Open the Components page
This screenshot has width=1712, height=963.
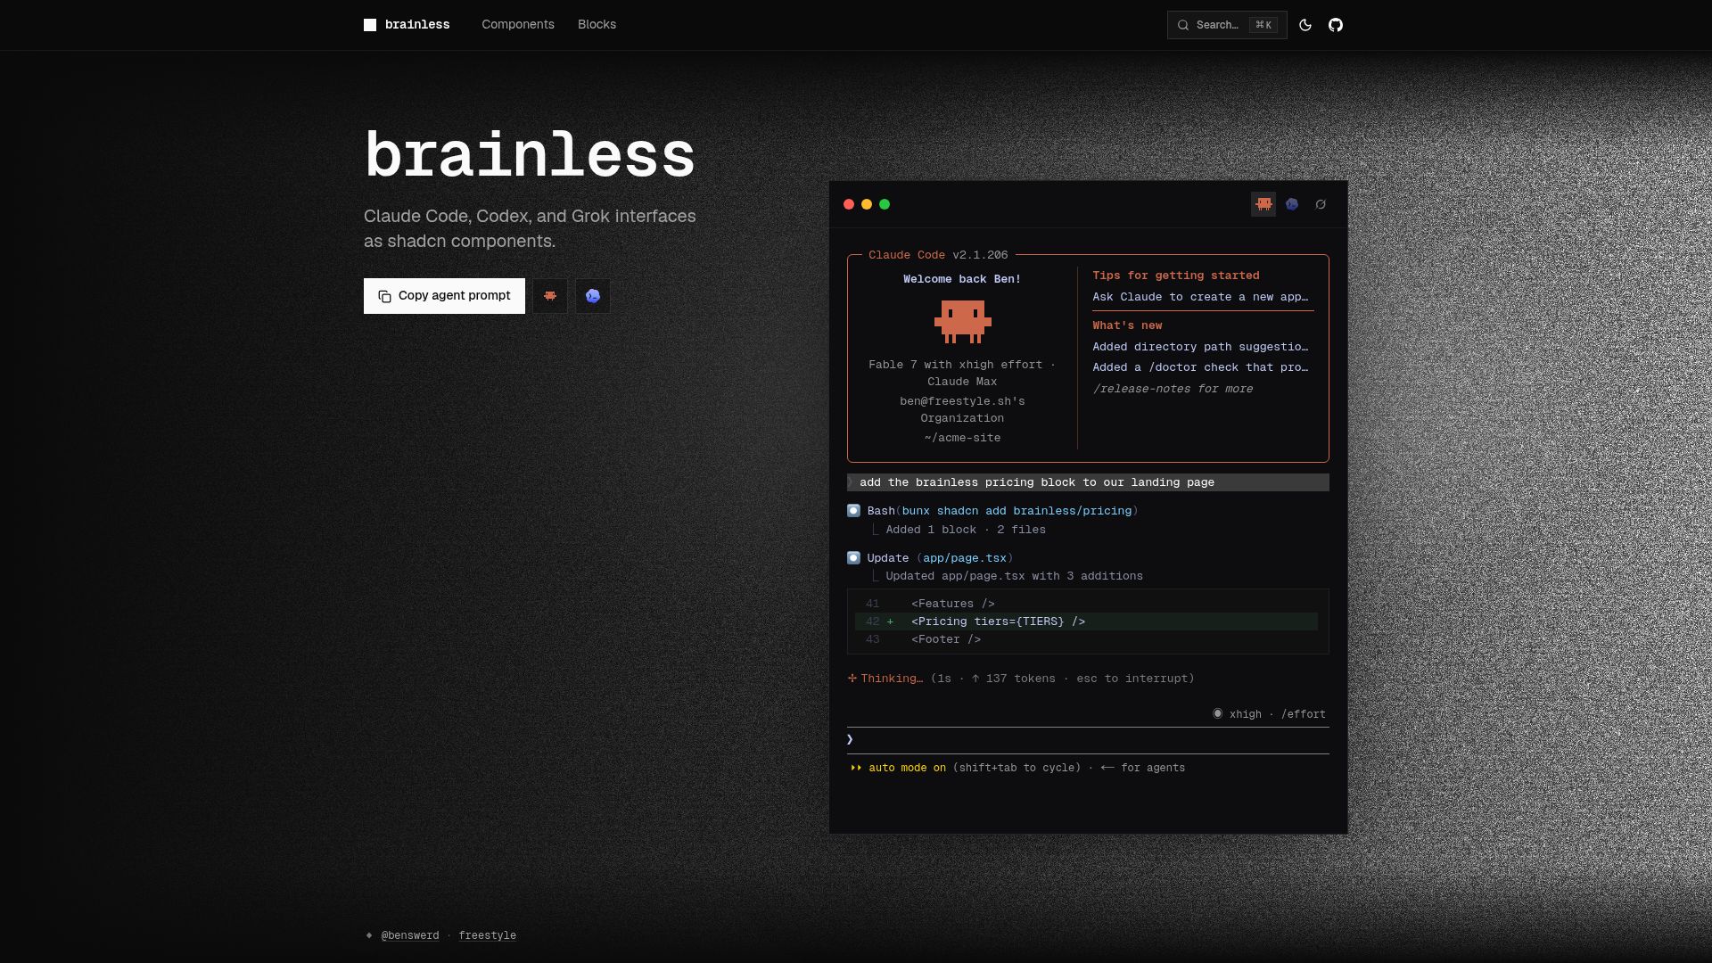[518, 25]
